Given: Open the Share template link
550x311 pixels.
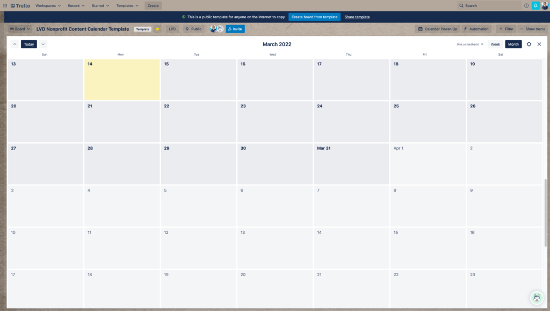Looking at the screenshot, I should point(357,17).
